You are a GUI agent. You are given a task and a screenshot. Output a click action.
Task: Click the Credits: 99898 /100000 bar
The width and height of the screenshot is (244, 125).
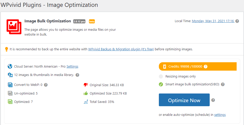click(x=198, y=67)
